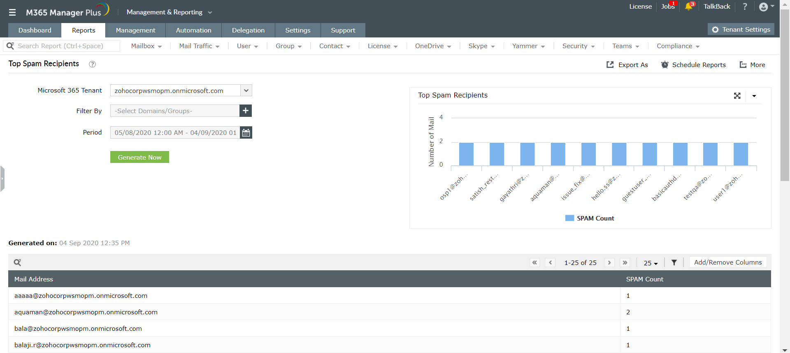The width and height of the screenshot is (790, 353).
Task: Sort by the Mail Address column header
Action: (x=34, y=279)
